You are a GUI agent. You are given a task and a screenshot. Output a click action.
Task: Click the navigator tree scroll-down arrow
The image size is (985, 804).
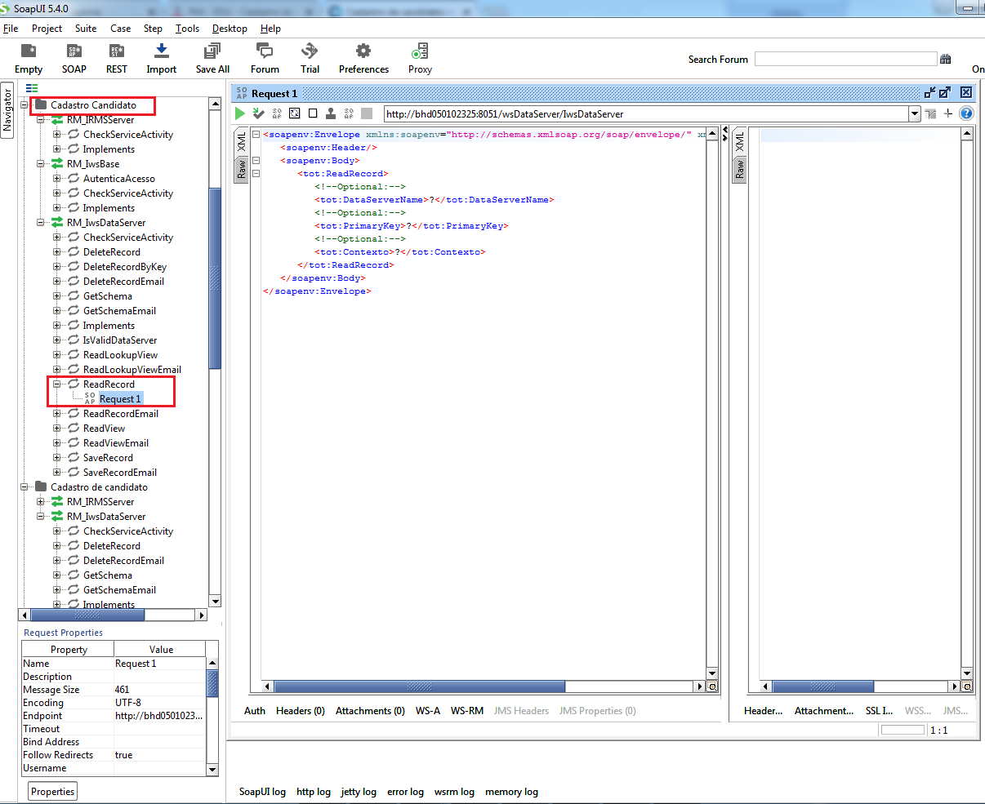click(215, 602)
